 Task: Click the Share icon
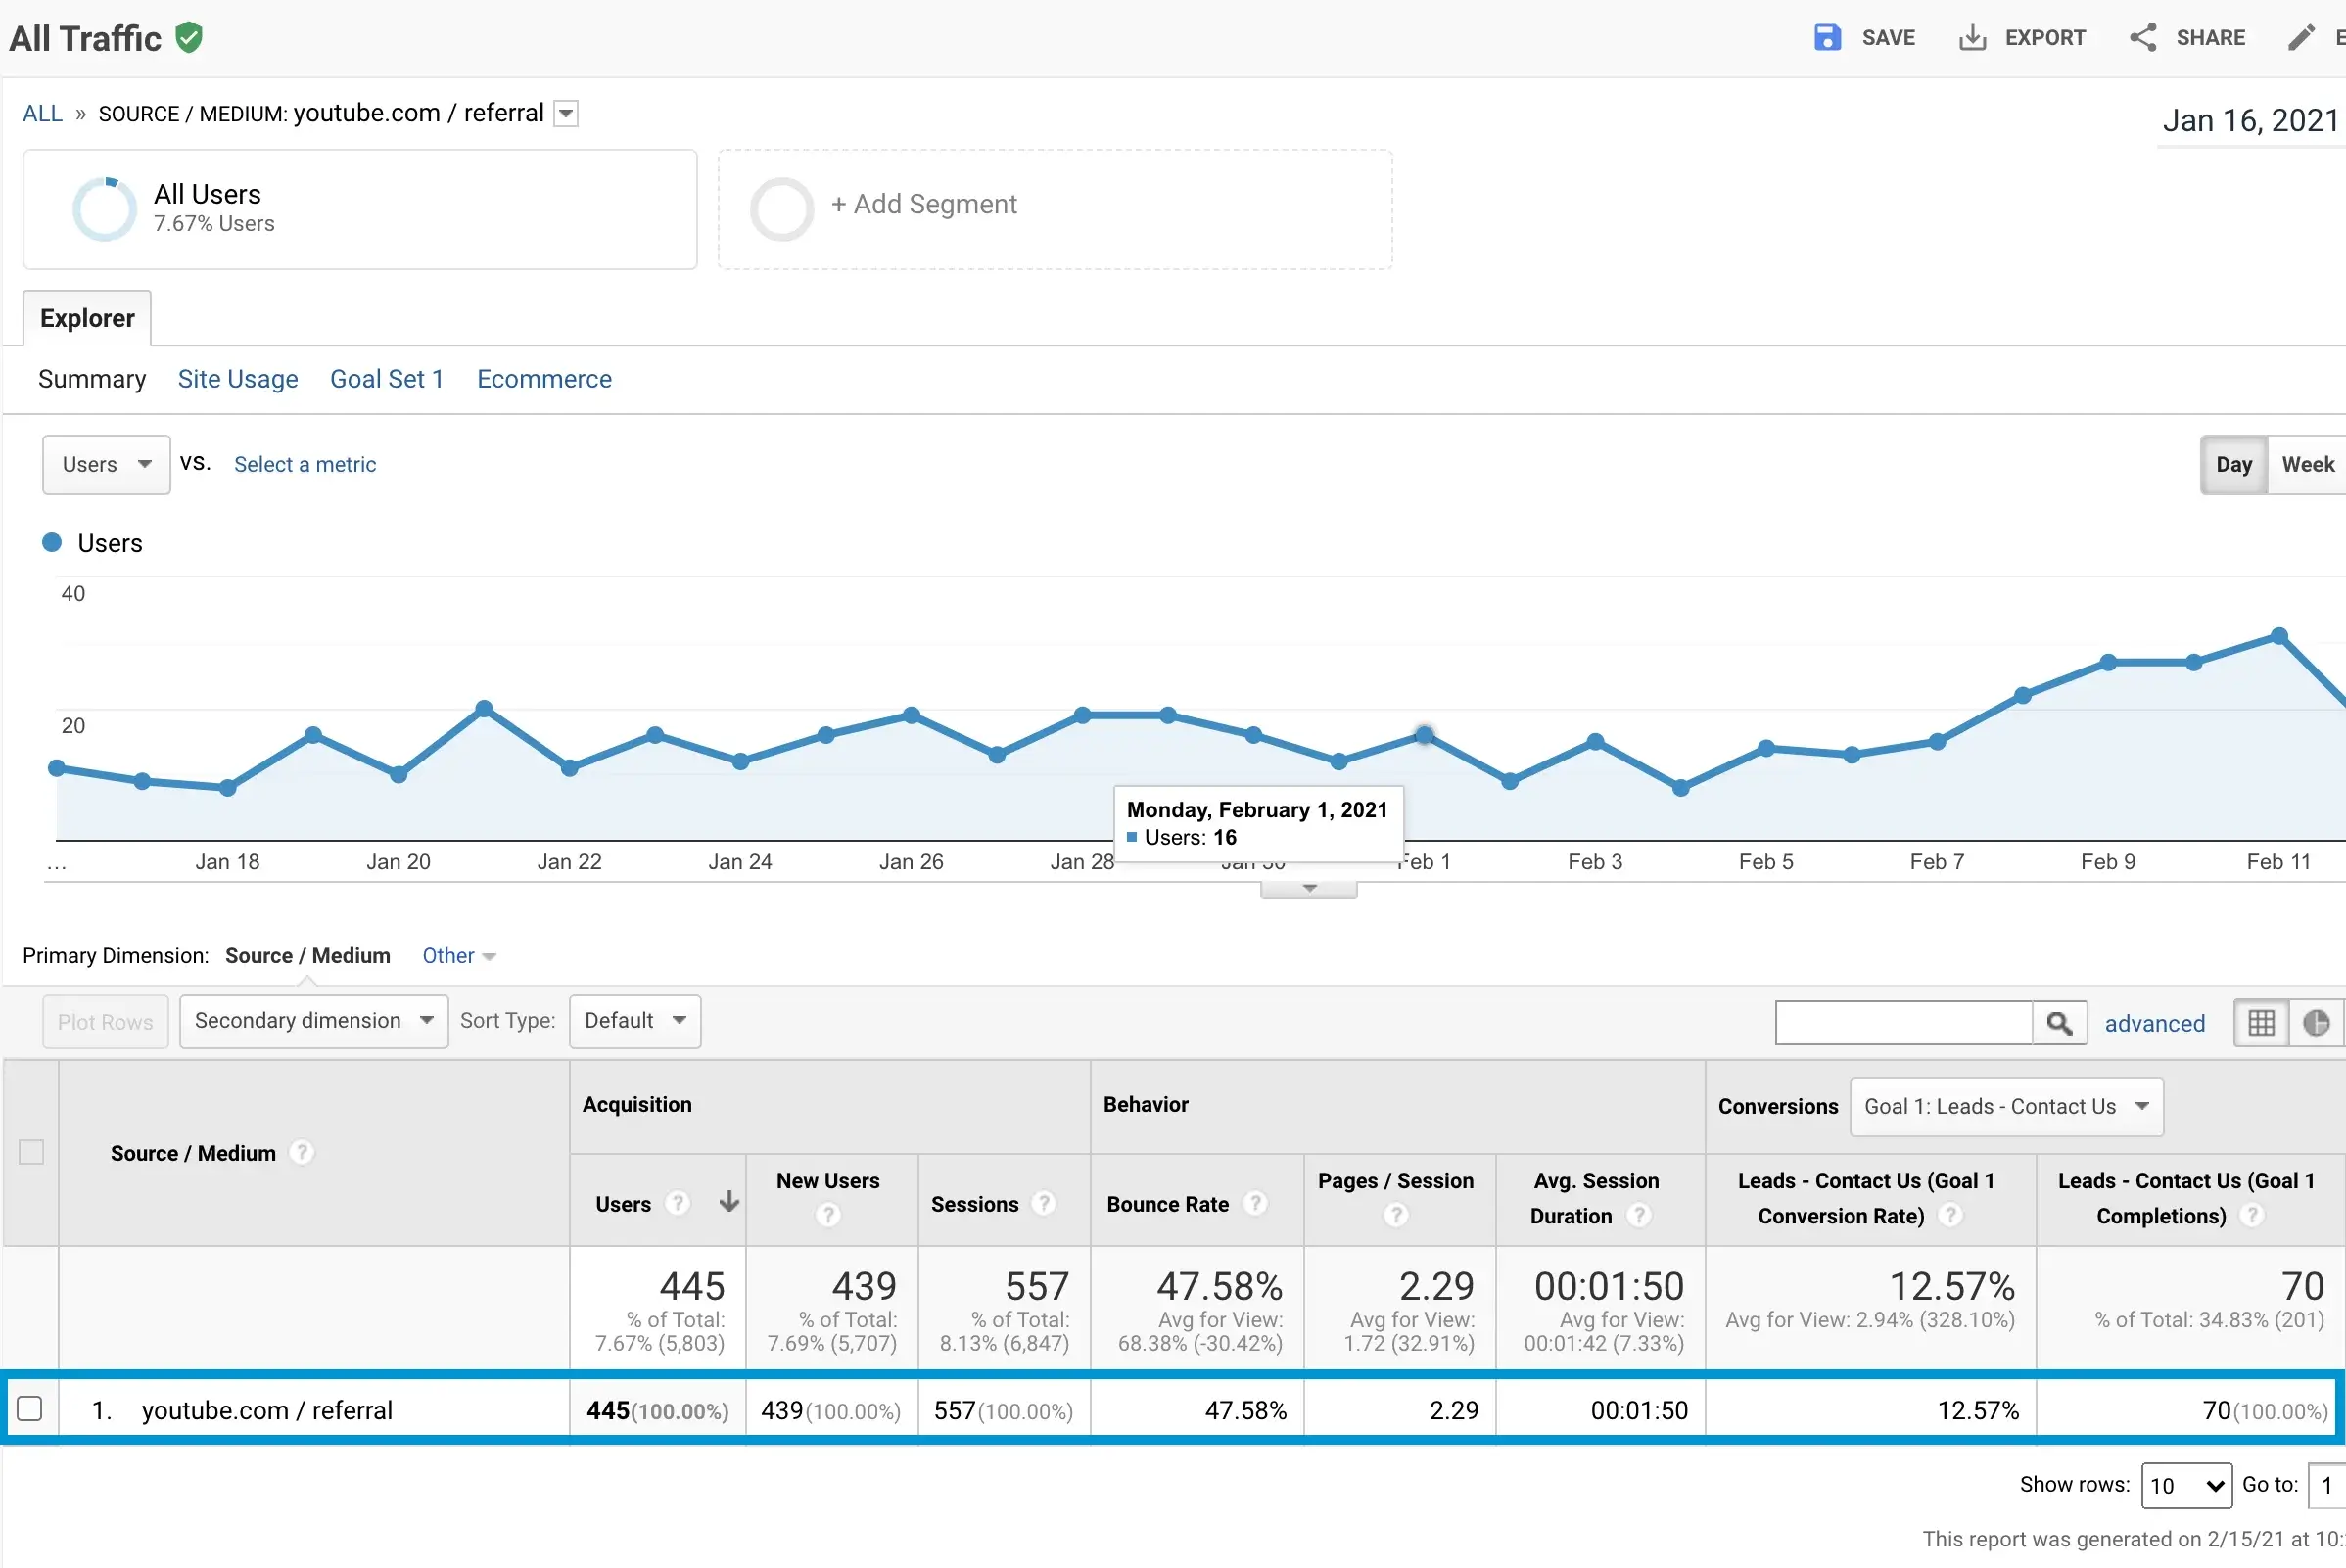point(2142,38)
